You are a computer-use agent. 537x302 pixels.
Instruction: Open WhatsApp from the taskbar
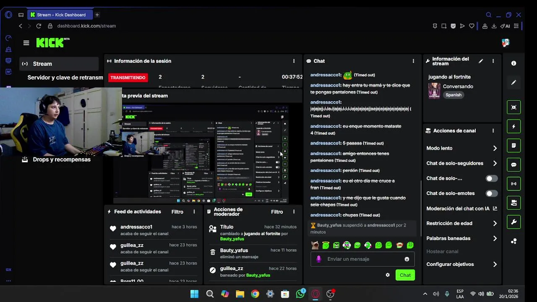[x=300, y=294]
